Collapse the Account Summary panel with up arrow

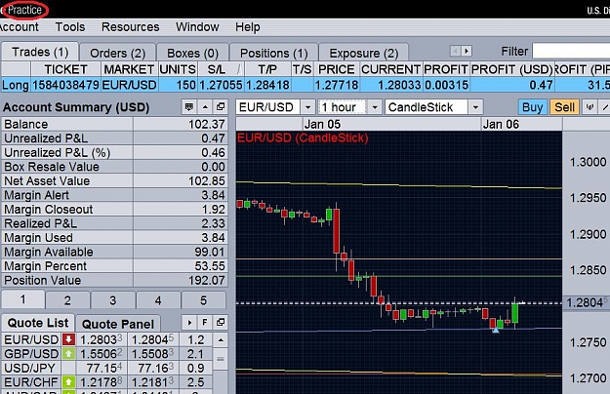pos(205,107)
